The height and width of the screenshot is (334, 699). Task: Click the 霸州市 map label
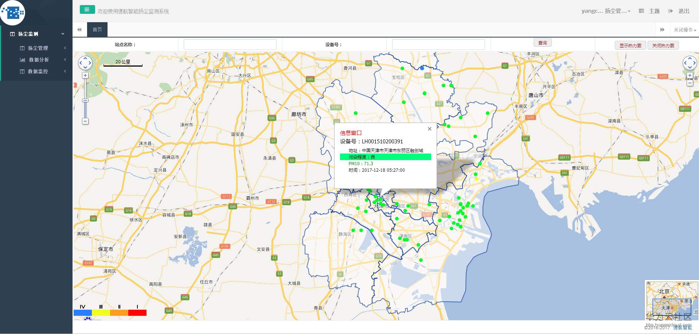(253, 198)
